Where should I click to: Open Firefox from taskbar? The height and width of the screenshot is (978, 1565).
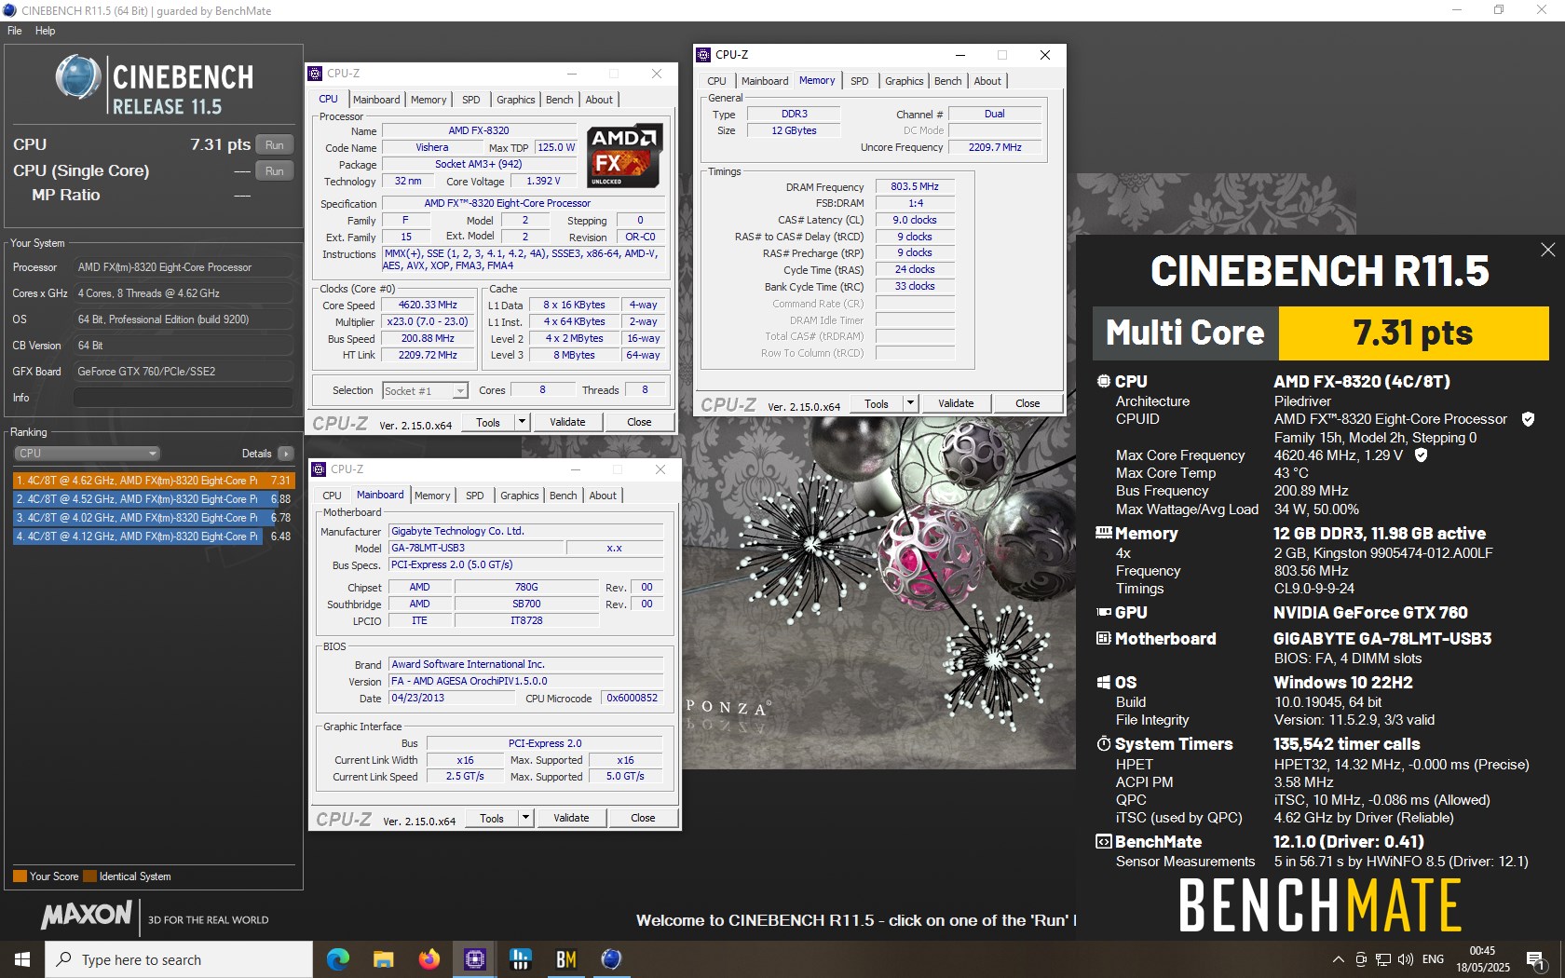coord(429,959)
